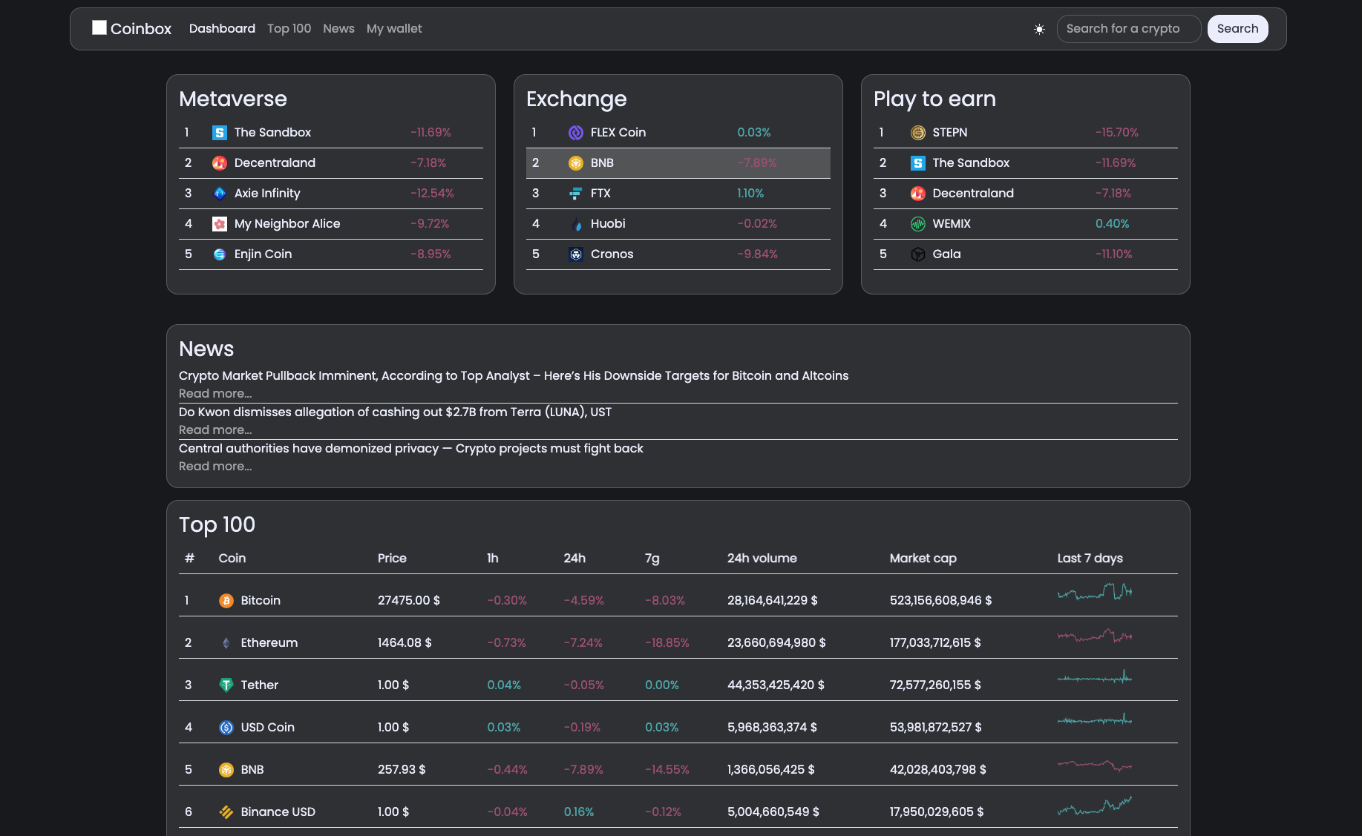The height and width of the screenshot is (836, 1362).
Task: Click the Ethereum icon in Top 100
Action: 226,643
